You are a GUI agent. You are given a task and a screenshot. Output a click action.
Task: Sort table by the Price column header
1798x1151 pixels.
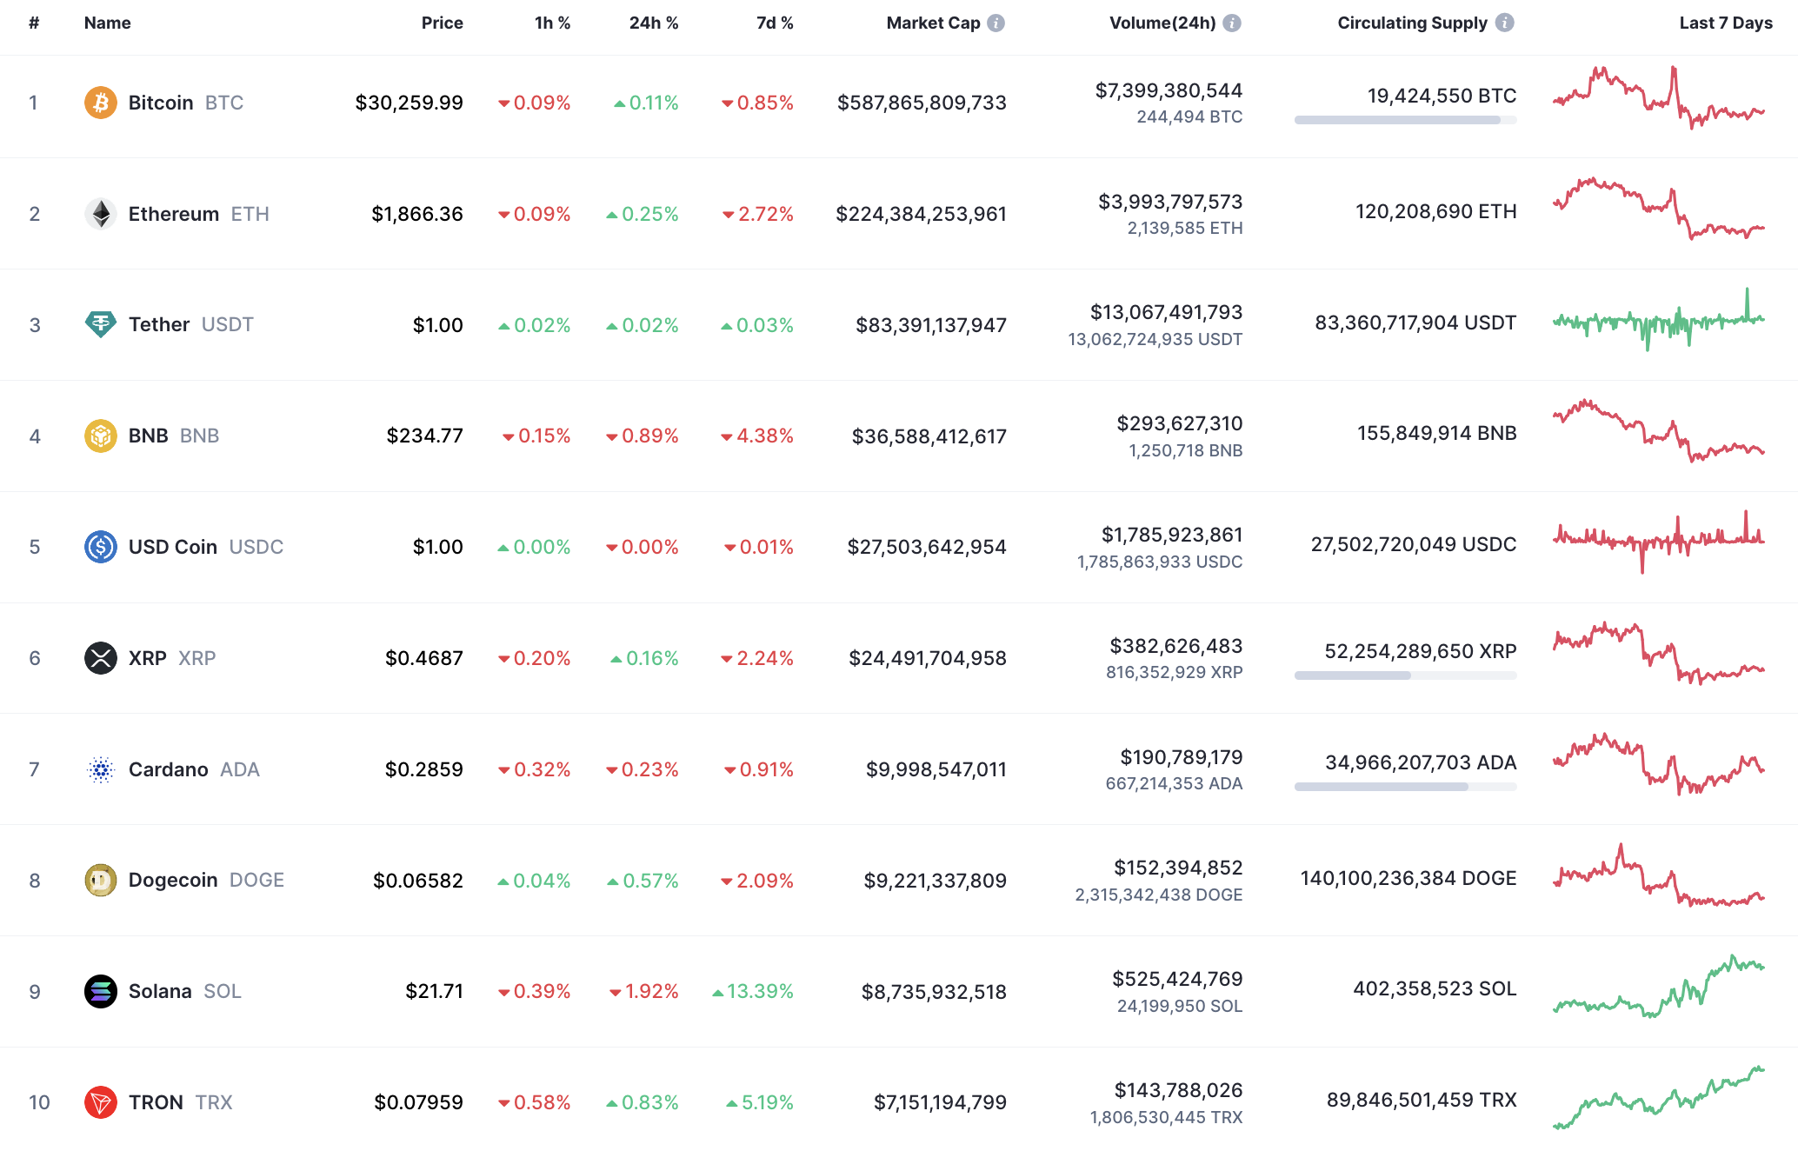(x=442, y=23)
